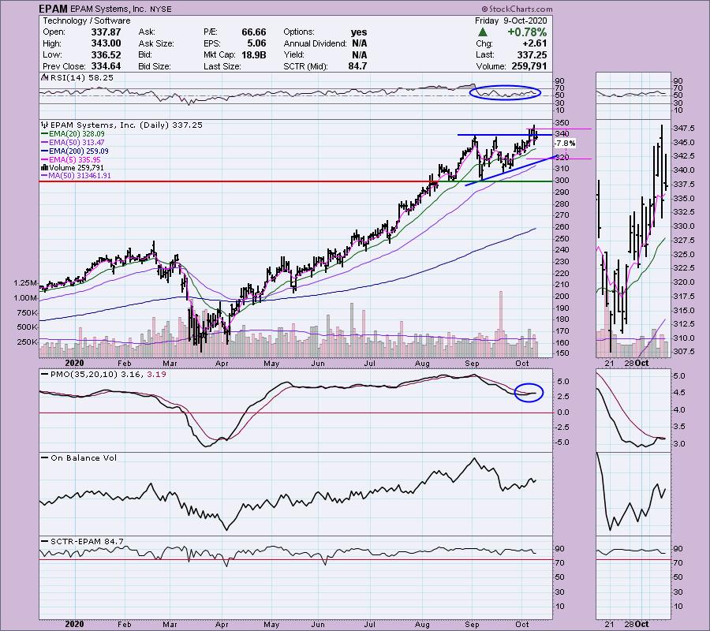
Task: Click the Options value 'yes'
Action: click(x=359, y=32)
